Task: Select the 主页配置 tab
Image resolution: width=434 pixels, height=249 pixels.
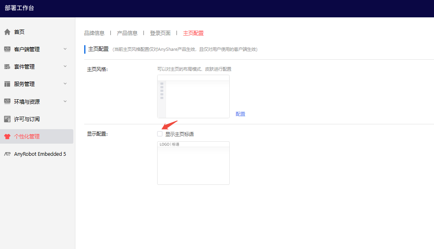Action: pyautogui.click(x=193, y=33)
